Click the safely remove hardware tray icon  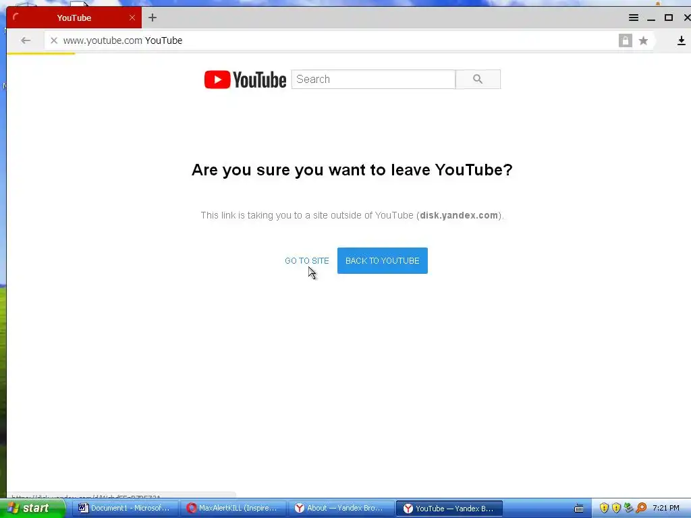[x=628, y=509]
